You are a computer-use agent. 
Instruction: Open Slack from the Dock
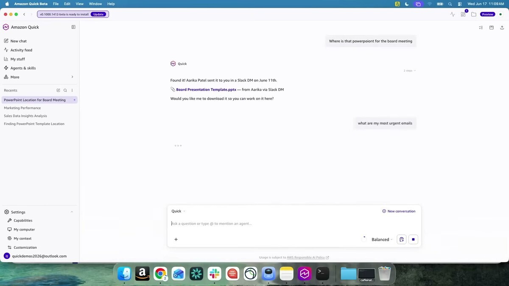[x=214, y=274]
